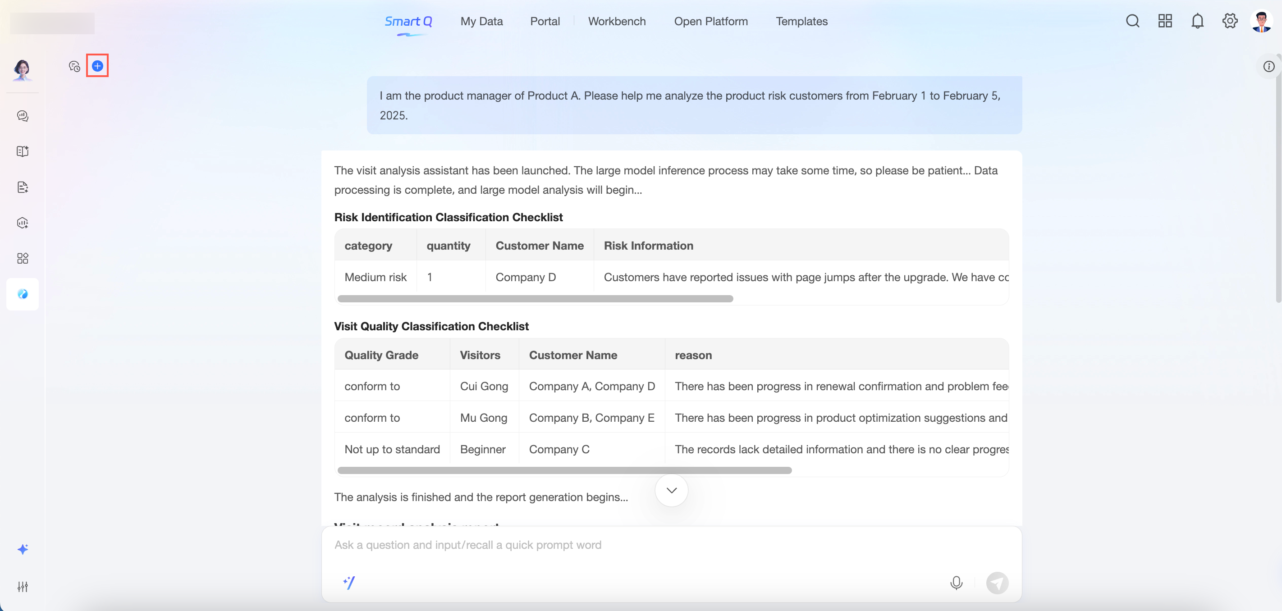Click the send message paper plane button

coord(997,583)
